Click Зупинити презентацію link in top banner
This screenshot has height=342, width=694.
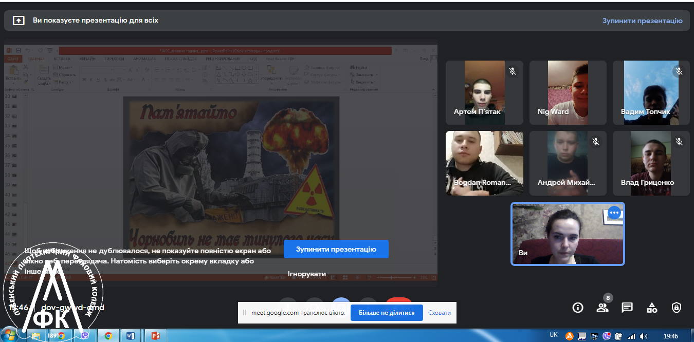(643, 21)
